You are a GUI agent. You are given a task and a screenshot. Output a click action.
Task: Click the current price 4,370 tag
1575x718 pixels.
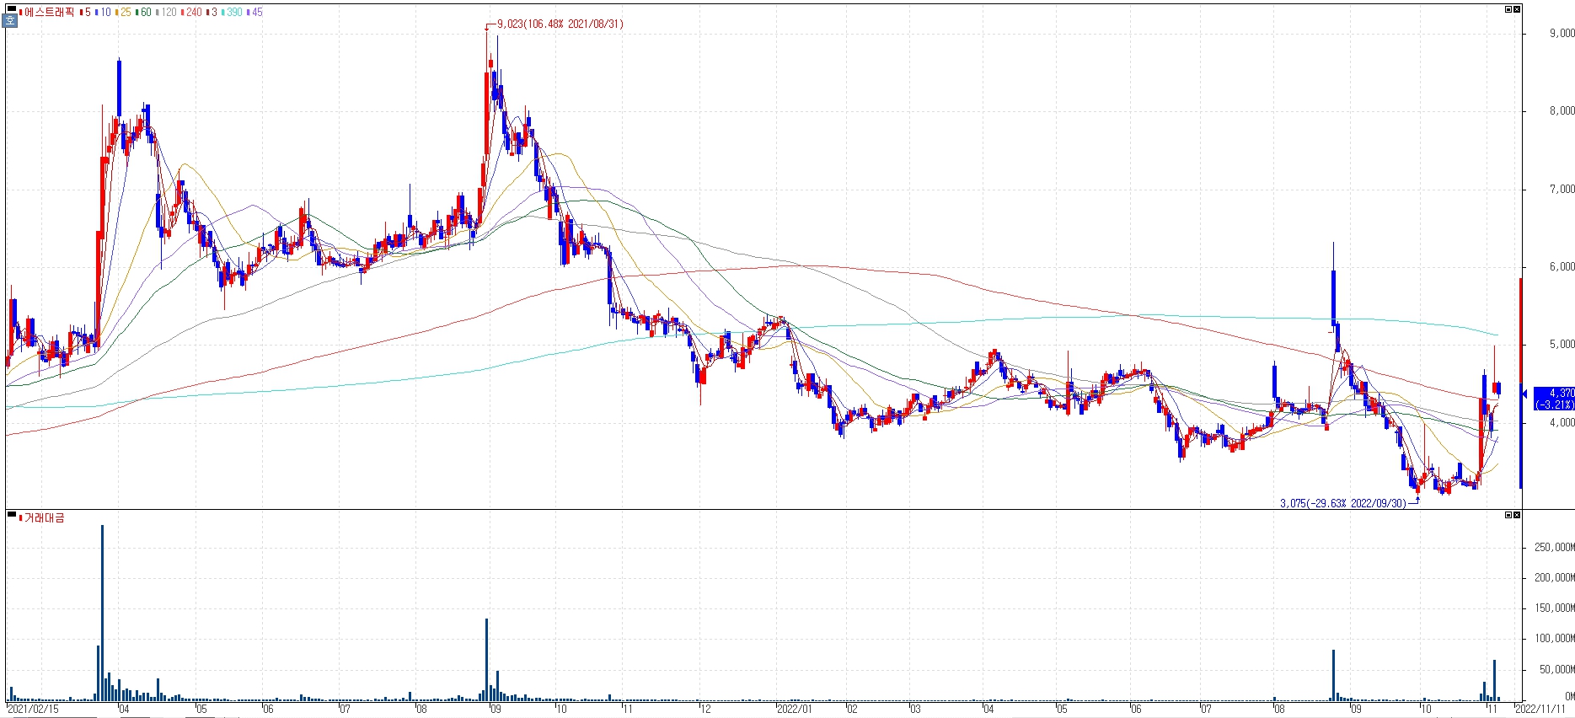(1554, 399)
